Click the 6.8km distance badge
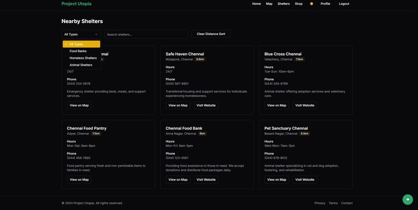The width and height of the screenshot is (418, 210). click(200, 59)
